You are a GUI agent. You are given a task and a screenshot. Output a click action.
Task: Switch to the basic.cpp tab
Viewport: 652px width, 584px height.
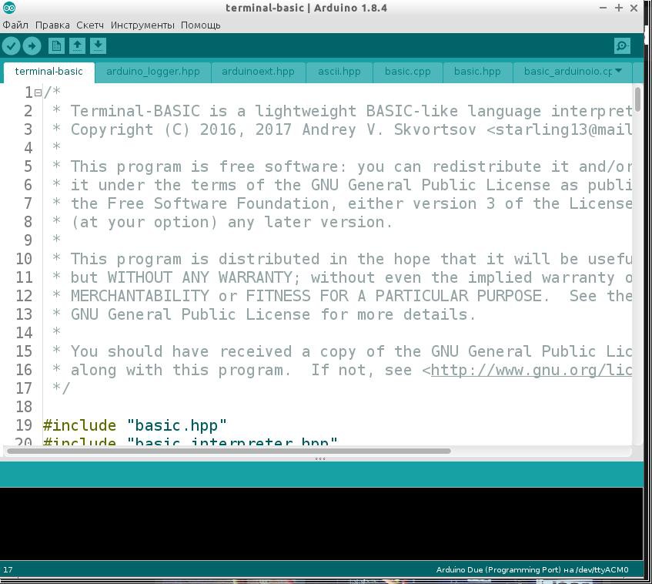click(407, 72)
